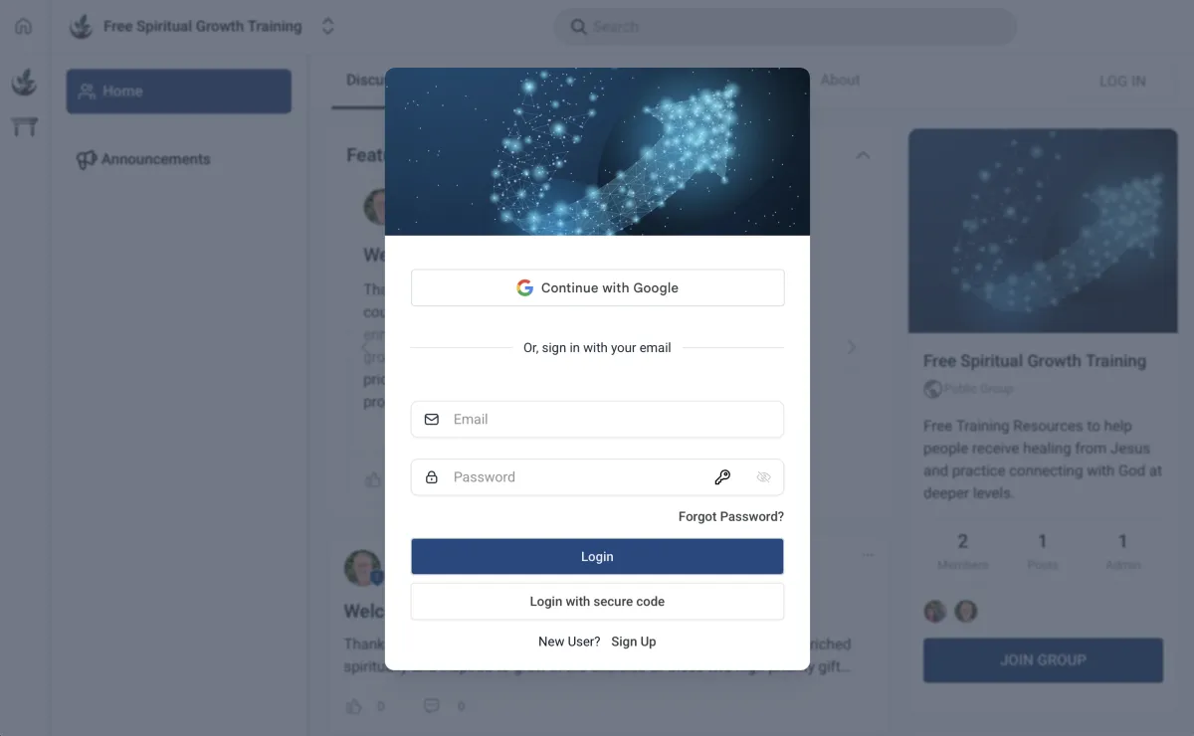Go to next featured post arrow

click(852, 347)
